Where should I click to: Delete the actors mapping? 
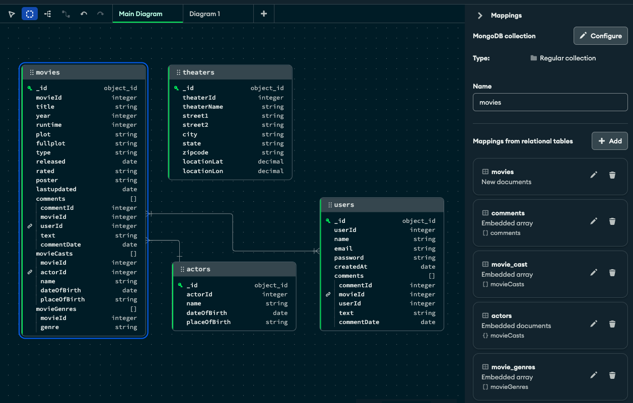pyautogui.click(x=612, y=324)
